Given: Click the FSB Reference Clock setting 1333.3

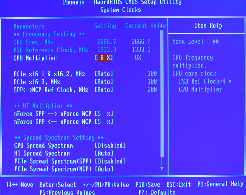Looking at the screenshot, I should click(x=107, y=50).
